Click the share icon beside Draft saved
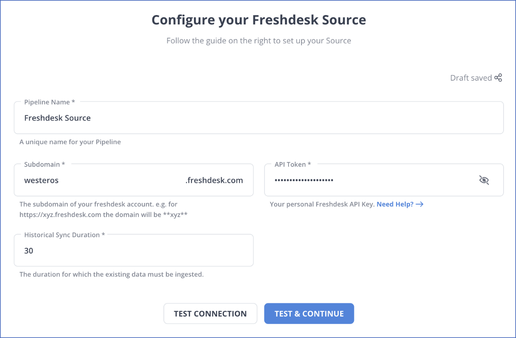Viewport: 516px width, 338px height. pos(498,78)
